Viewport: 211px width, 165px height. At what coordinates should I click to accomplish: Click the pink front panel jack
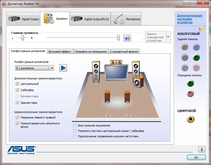pyautogui.click(x=190, y=93)
